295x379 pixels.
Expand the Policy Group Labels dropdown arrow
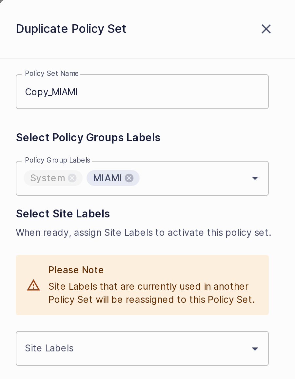tap(255, 178)
